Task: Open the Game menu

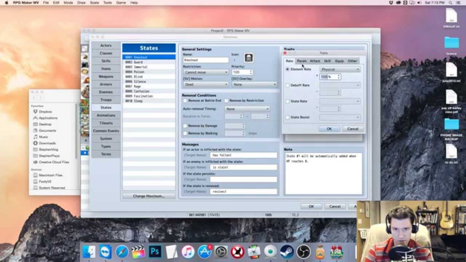Action: coord(121,3)
